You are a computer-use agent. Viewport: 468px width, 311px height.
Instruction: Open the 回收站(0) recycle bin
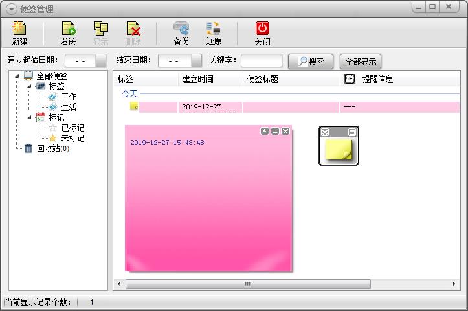(x=53, y=148)
